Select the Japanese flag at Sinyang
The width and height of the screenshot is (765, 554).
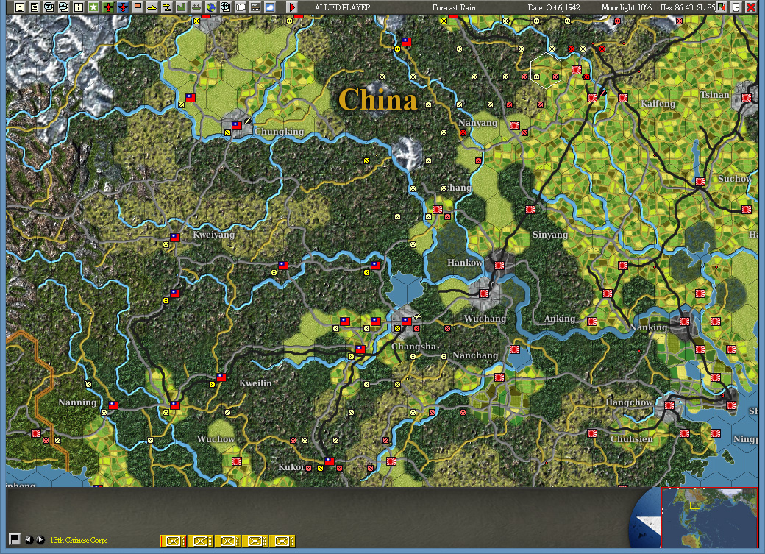tap(530, 210)
